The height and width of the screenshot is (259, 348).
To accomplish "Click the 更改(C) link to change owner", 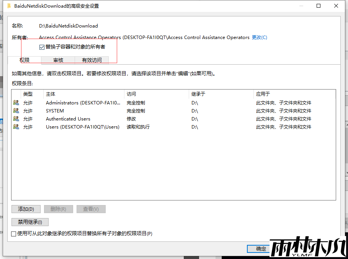I will pos(260,37).
